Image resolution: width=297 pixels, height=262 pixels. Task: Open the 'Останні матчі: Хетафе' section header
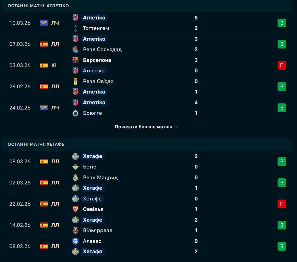pyautogui.click(x=36, y=144)
